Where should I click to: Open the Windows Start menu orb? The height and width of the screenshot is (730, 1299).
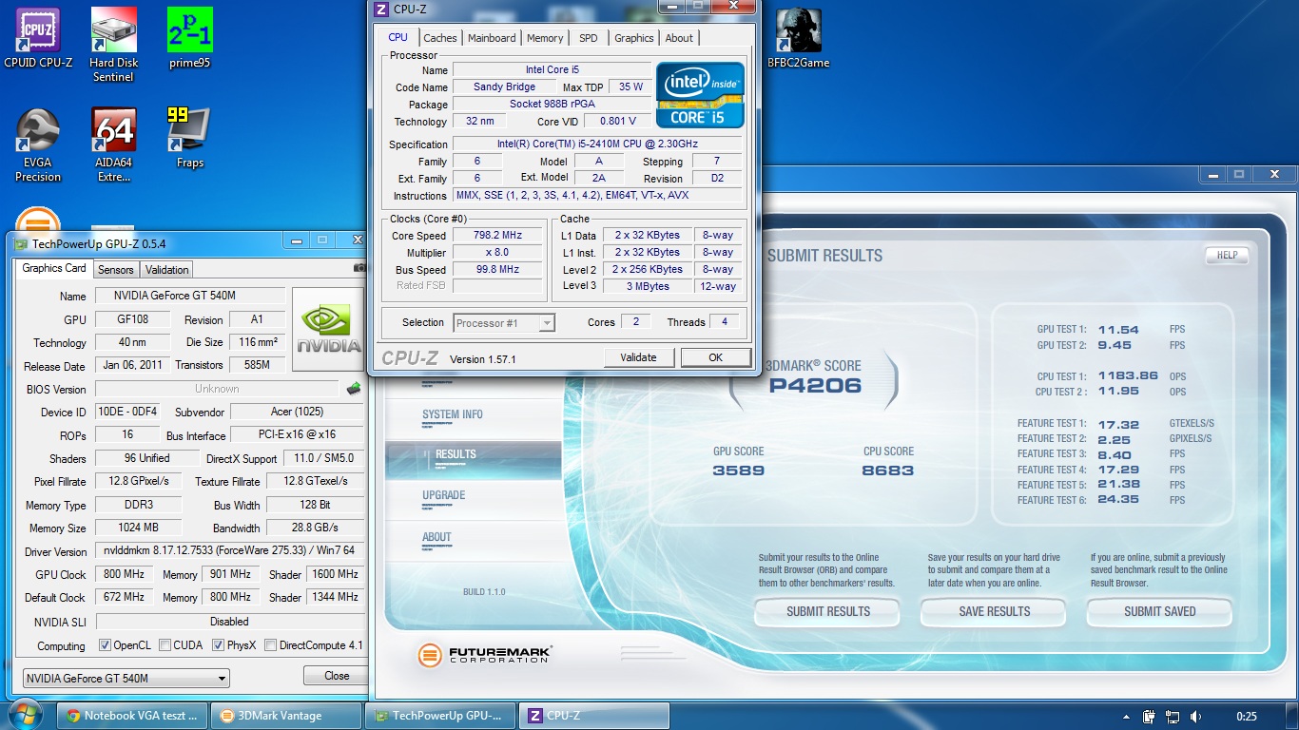(x=26, y=715)
